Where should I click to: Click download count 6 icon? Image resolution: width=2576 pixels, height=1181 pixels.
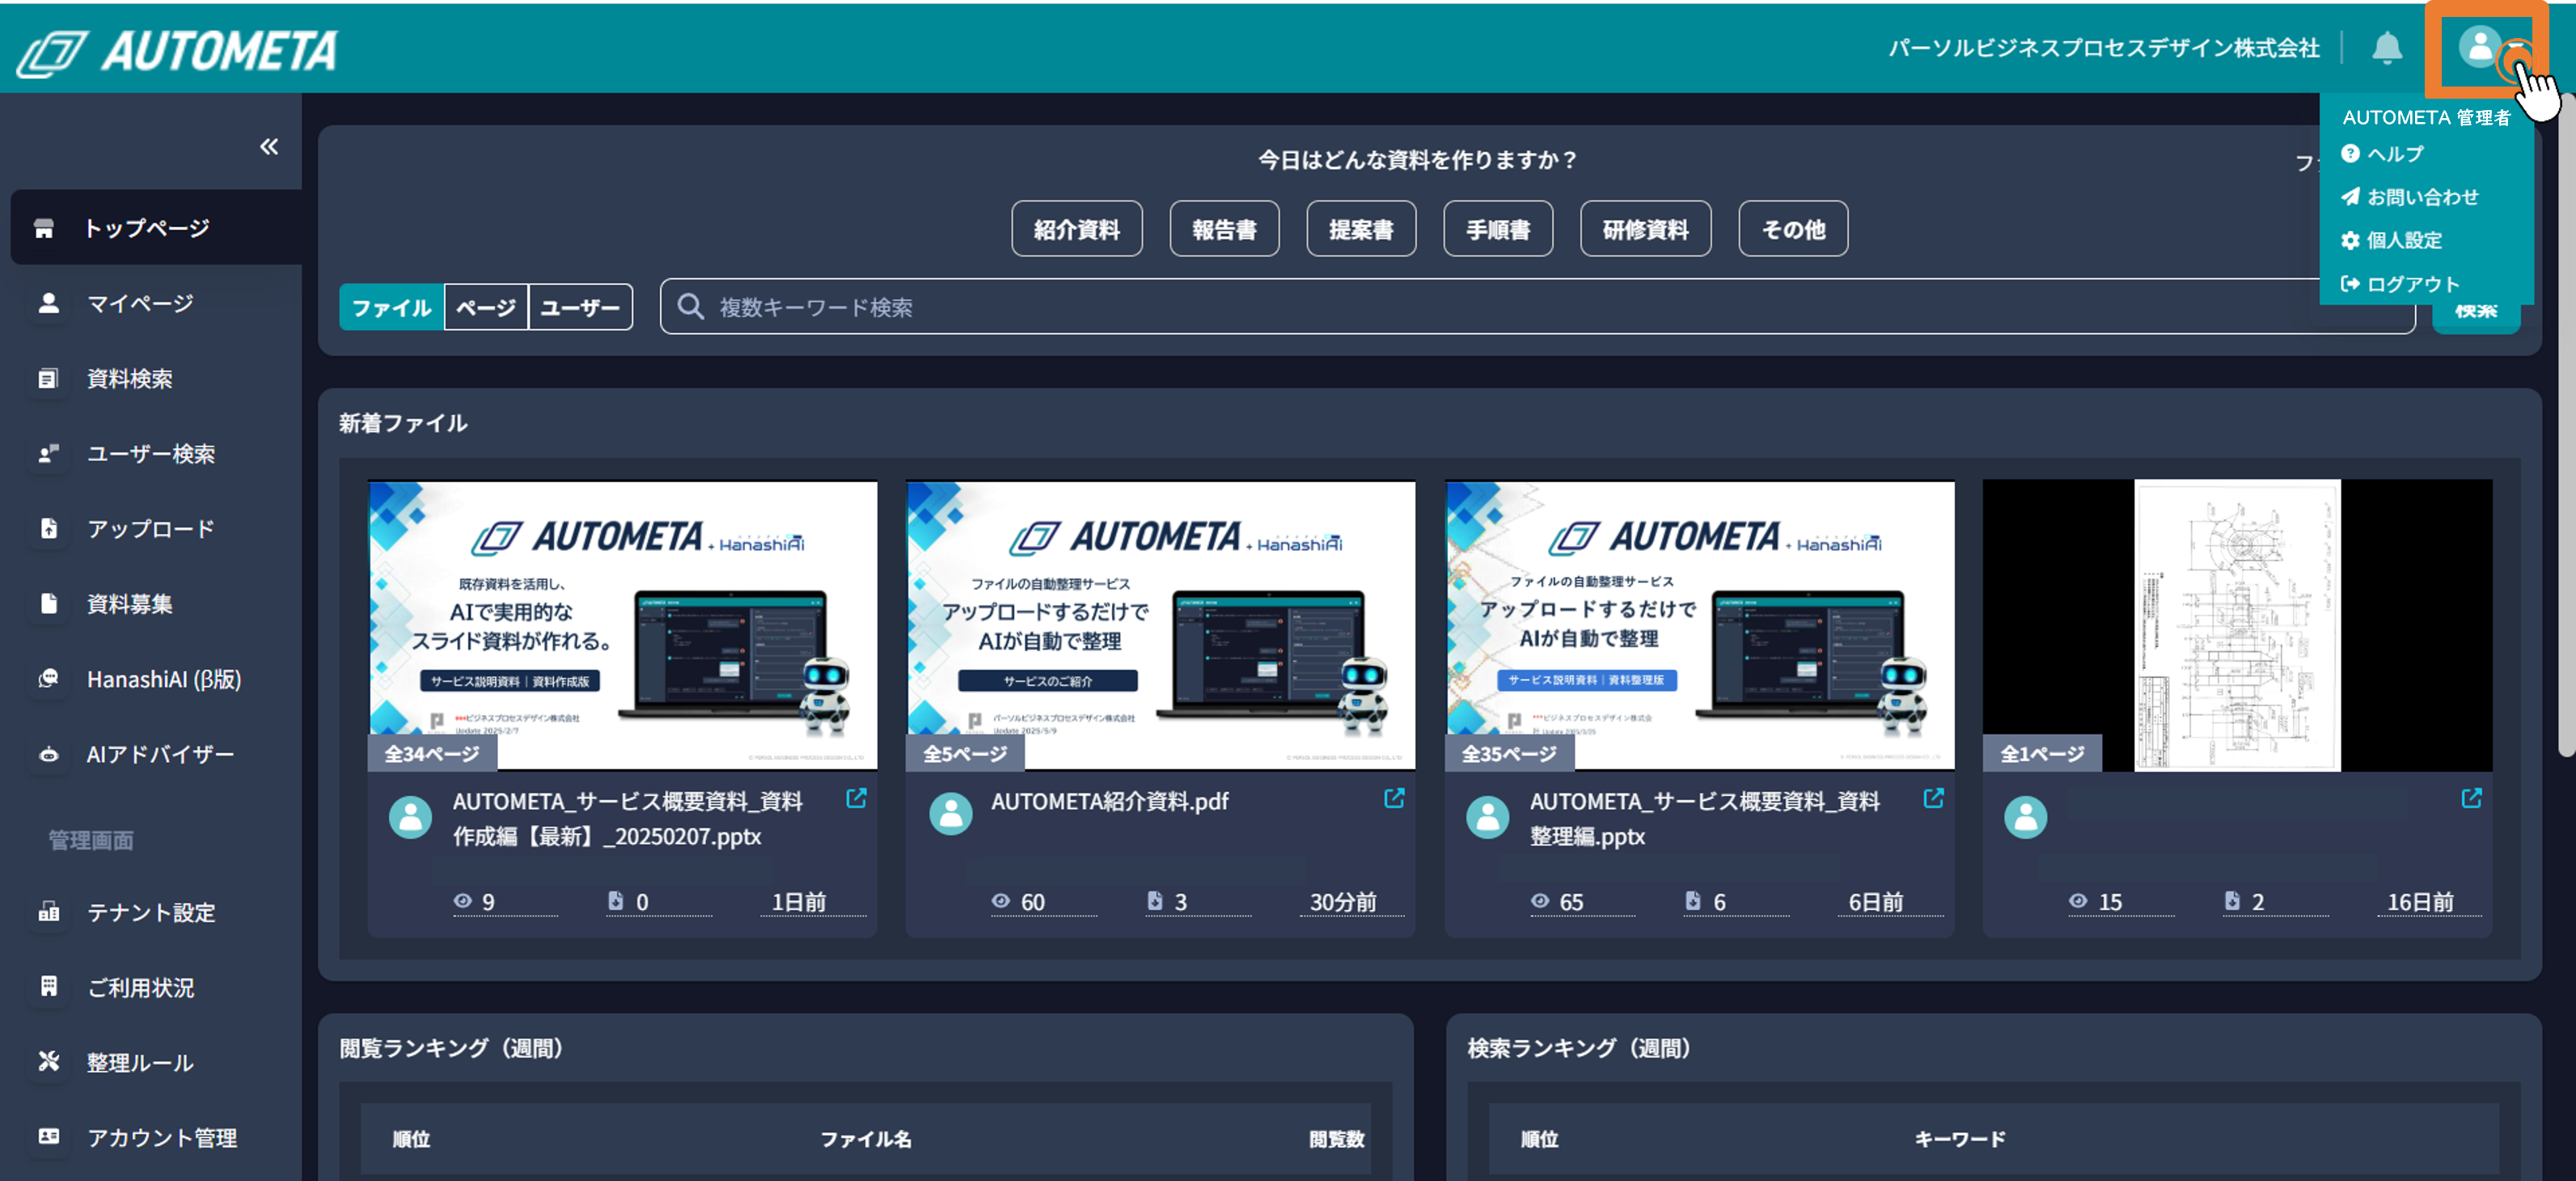(x=1692, y=901)
